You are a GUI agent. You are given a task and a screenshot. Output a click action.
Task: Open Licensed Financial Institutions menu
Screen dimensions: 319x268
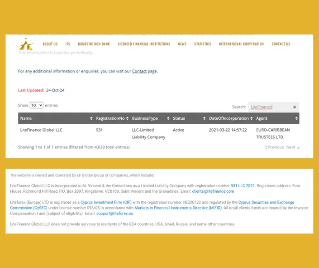(144, 44)
